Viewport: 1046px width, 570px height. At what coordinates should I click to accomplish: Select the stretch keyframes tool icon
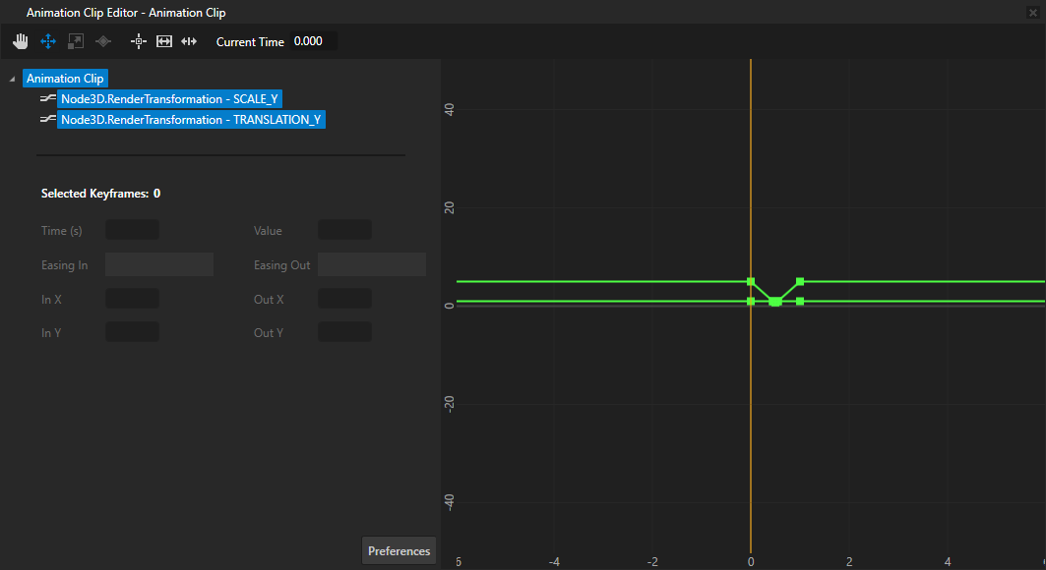coord(189,41)
